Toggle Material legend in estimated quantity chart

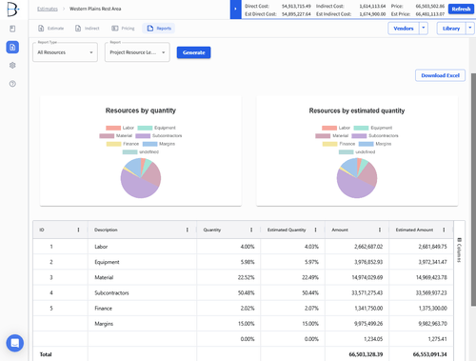click(332, 135)
